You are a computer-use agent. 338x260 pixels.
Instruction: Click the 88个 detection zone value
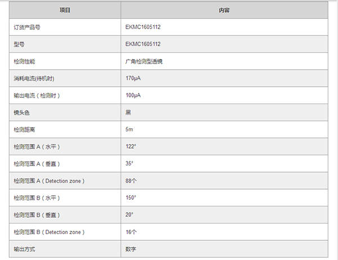point(131,181)
